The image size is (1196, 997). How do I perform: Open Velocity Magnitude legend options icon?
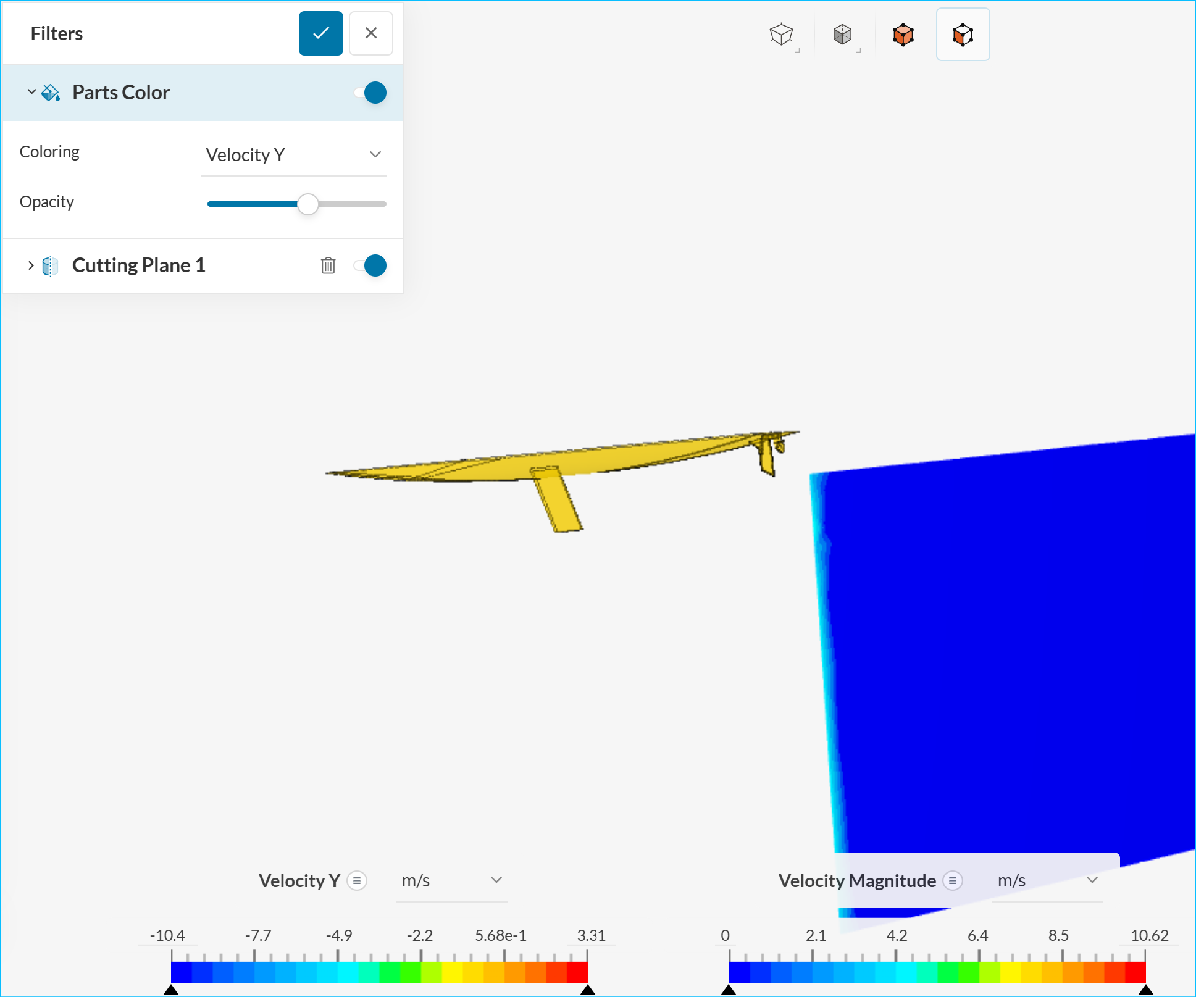(953, 880)
